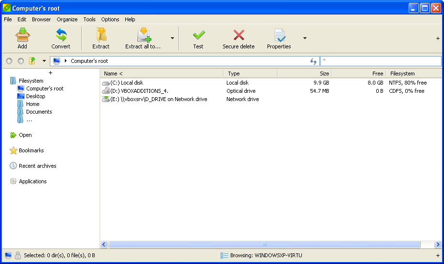Open the Help menu
444x264 pixels.
[130, 19]
